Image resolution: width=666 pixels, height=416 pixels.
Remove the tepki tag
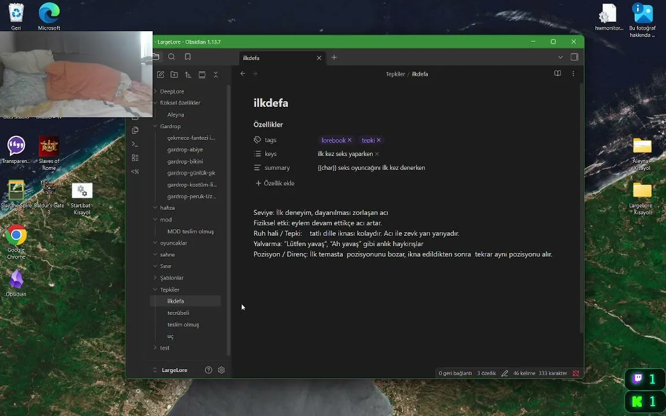pos(379,140)
